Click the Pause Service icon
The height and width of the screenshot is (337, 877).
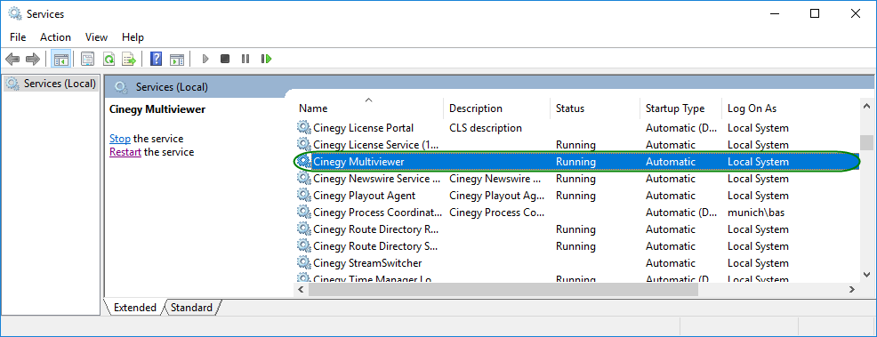coord(245,59)
